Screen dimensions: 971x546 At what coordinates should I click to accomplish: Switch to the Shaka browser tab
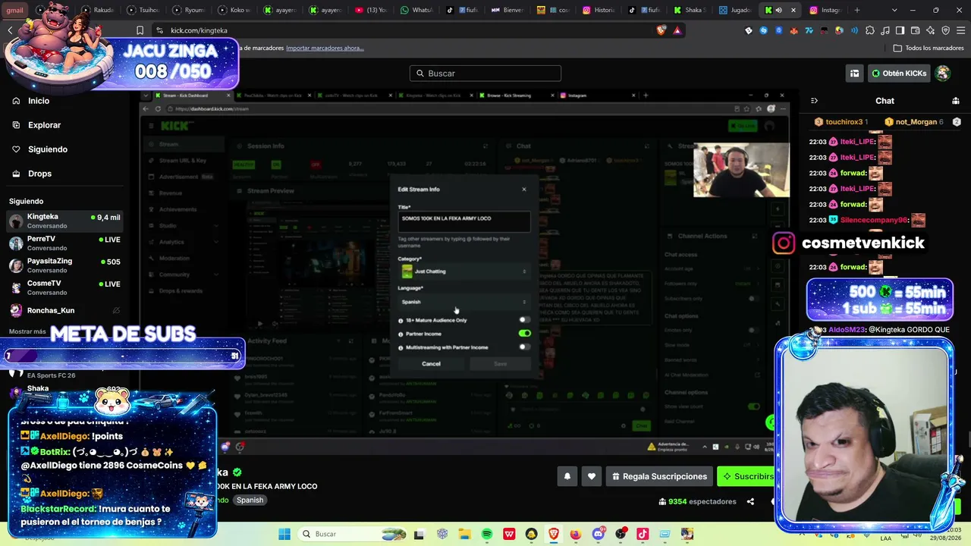[690, 10]
